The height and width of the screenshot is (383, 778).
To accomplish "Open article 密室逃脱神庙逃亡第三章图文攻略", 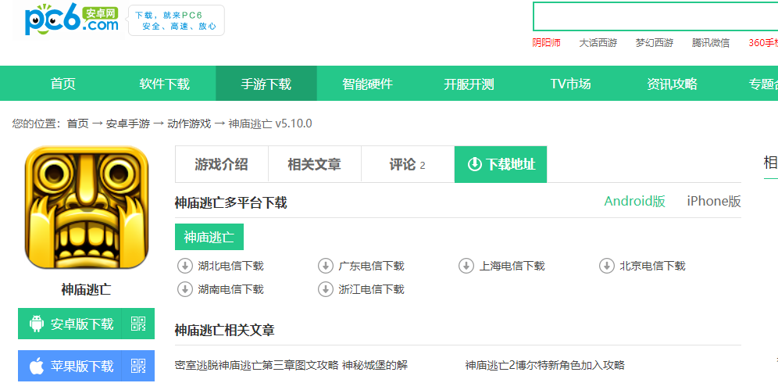I will coord(291,366).
